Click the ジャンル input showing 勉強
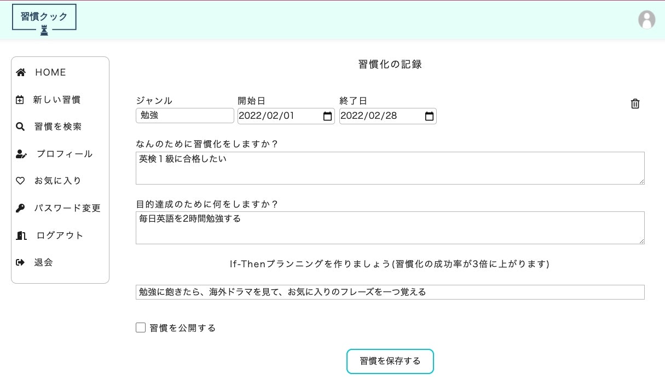The image size is (665, 385). (184, 115)
